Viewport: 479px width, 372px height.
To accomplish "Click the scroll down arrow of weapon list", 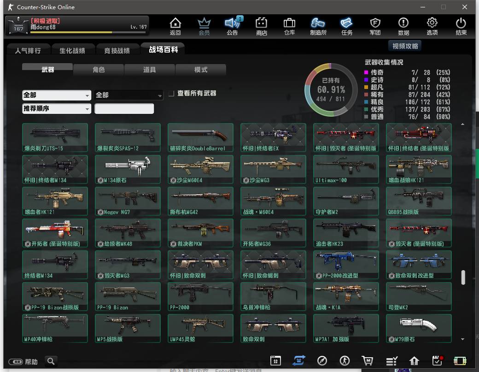I will pyautogui.click(x=462, y=339).
